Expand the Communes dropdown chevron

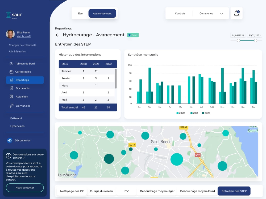pos(221,14)
